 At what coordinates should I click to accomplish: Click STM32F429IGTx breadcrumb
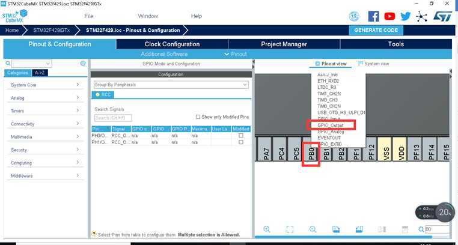point(52,30)
